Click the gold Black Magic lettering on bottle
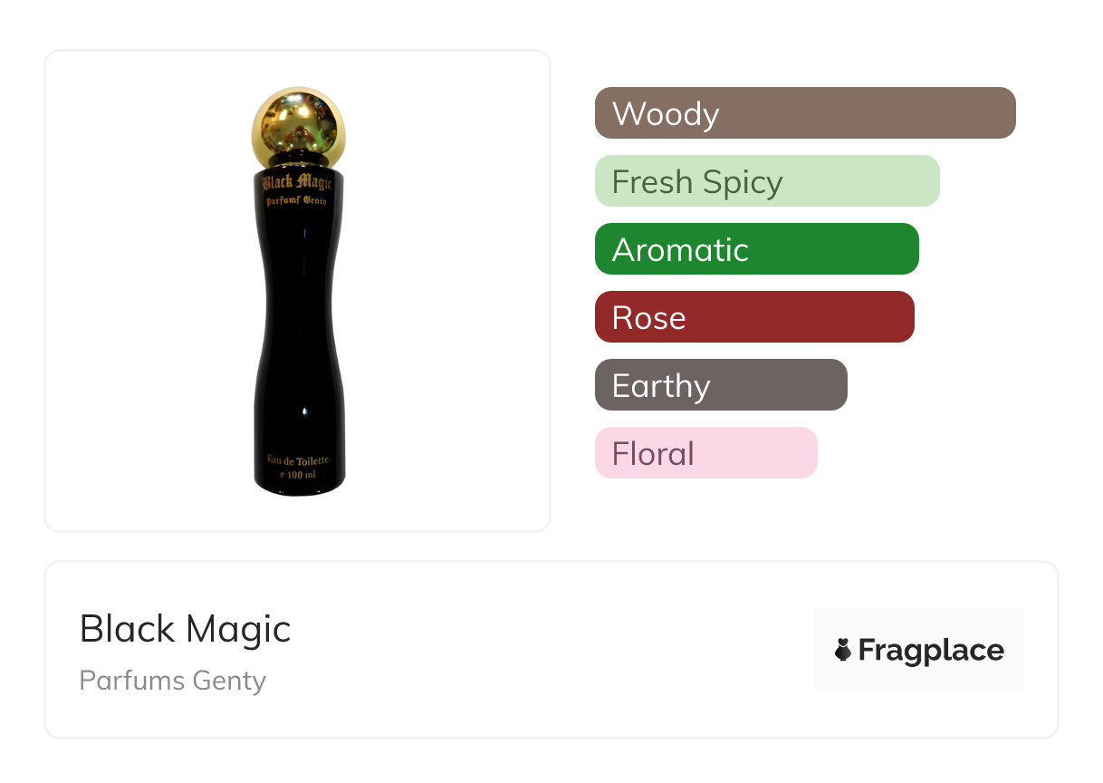Image resolution: width=1103 pixels, height=783 pixels. coord(298,184)
